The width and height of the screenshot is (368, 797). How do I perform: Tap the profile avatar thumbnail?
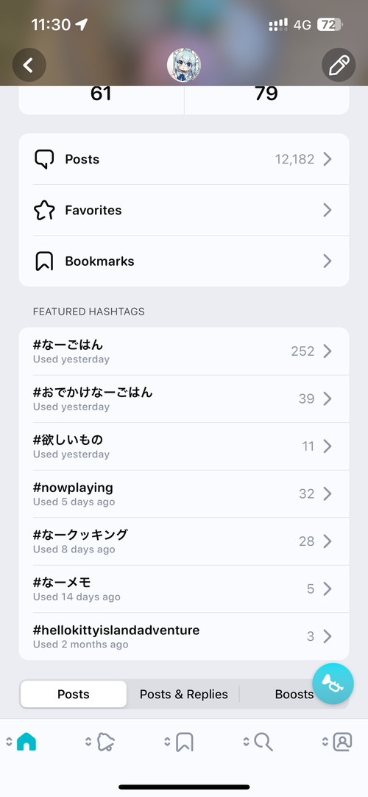pyautogui.click(x=184, y=66)
